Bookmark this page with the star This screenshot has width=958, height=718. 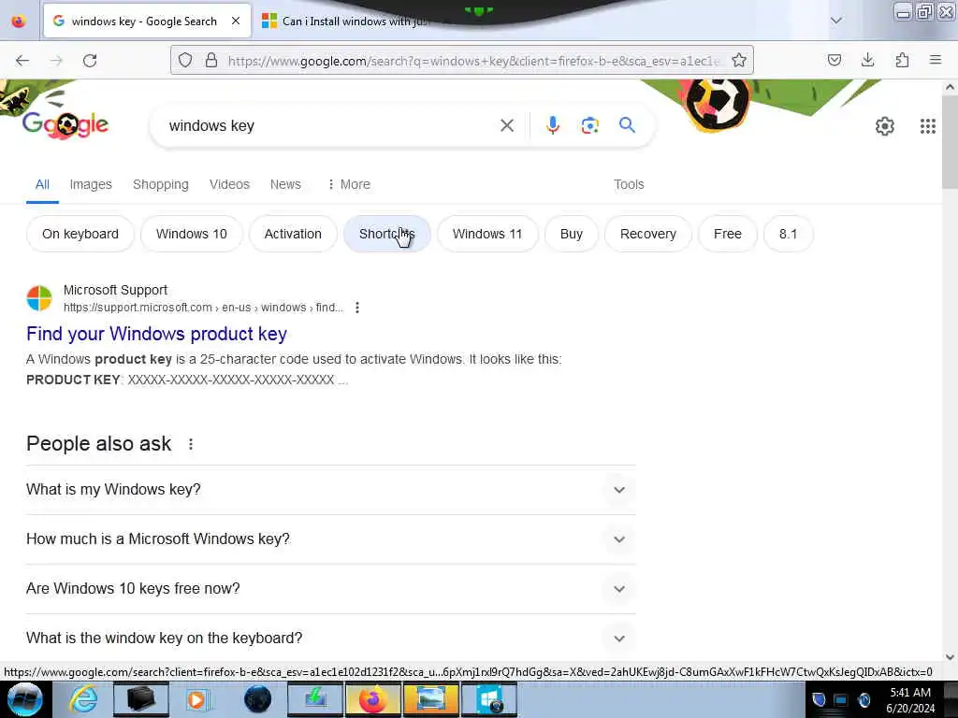(739, 61)
